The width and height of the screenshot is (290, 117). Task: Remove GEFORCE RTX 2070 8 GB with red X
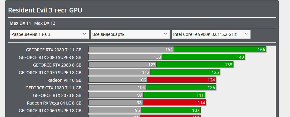84,95
